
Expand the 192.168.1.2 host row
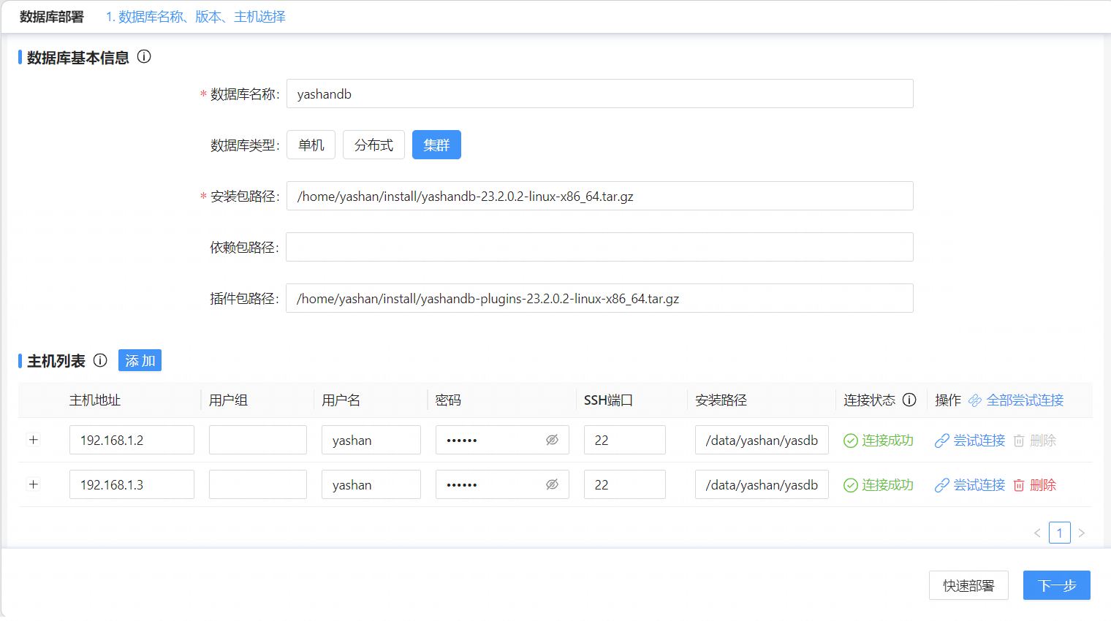pyautogui.click(x=33, y=440)
